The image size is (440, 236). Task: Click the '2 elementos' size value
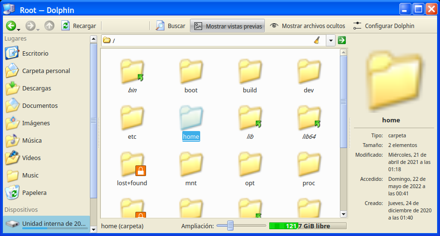pyautogui.click(x=403, y=145)
